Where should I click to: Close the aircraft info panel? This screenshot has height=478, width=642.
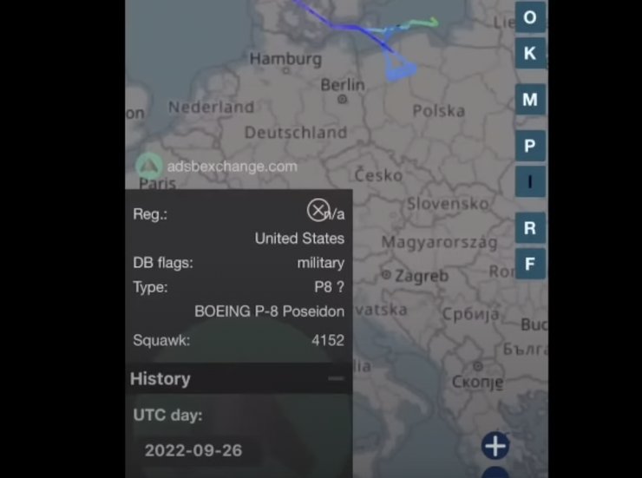click(x=318, y=210)
